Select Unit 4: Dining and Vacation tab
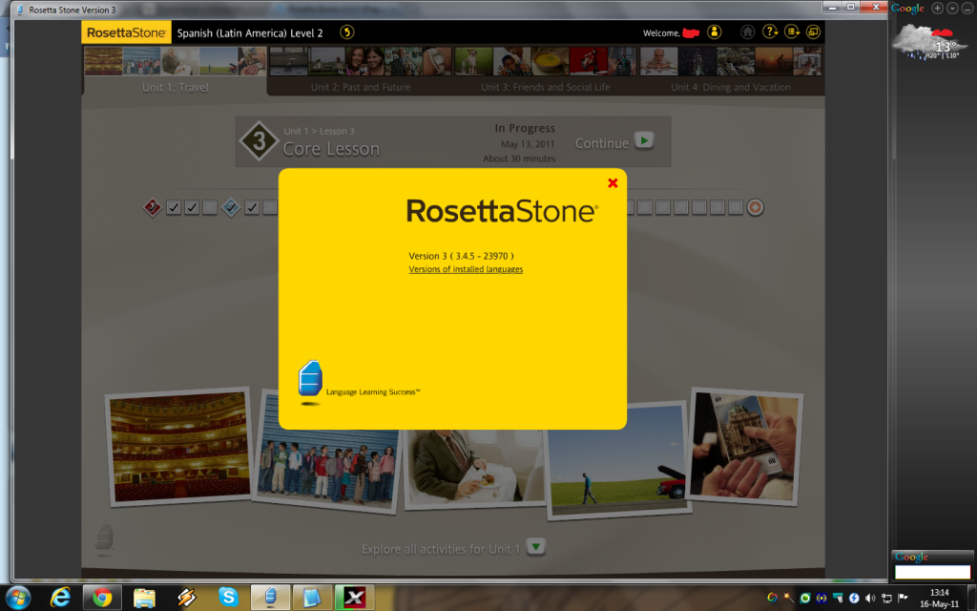This screenshot has width=977, height=611. coord(730,87)
